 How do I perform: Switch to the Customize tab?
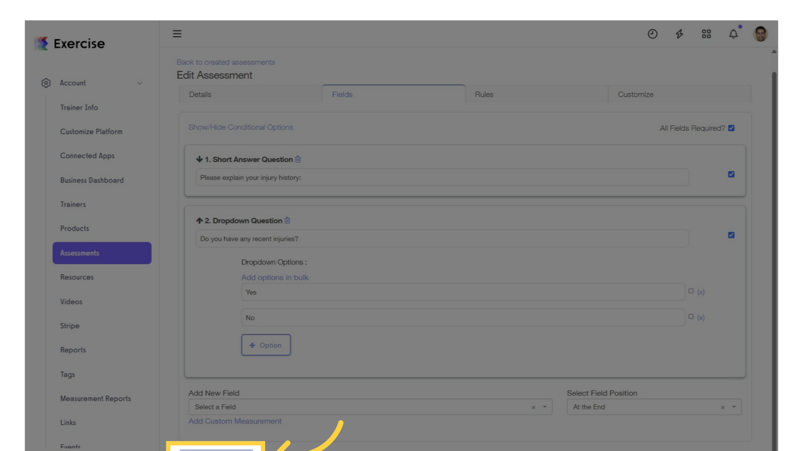680,94
